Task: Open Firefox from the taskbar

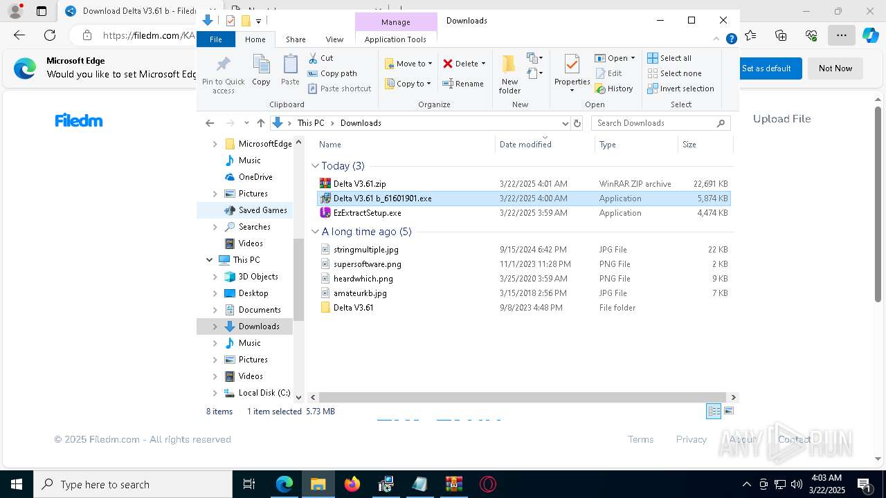Action: [352, 484]
